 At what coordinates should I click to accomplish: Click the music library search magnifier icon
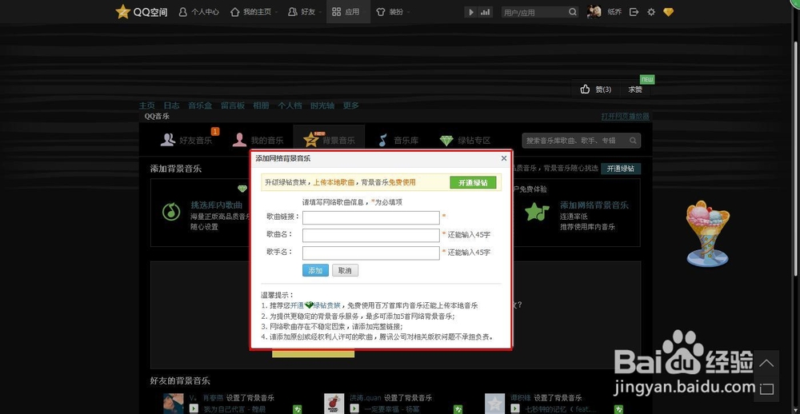click(633, 140)
